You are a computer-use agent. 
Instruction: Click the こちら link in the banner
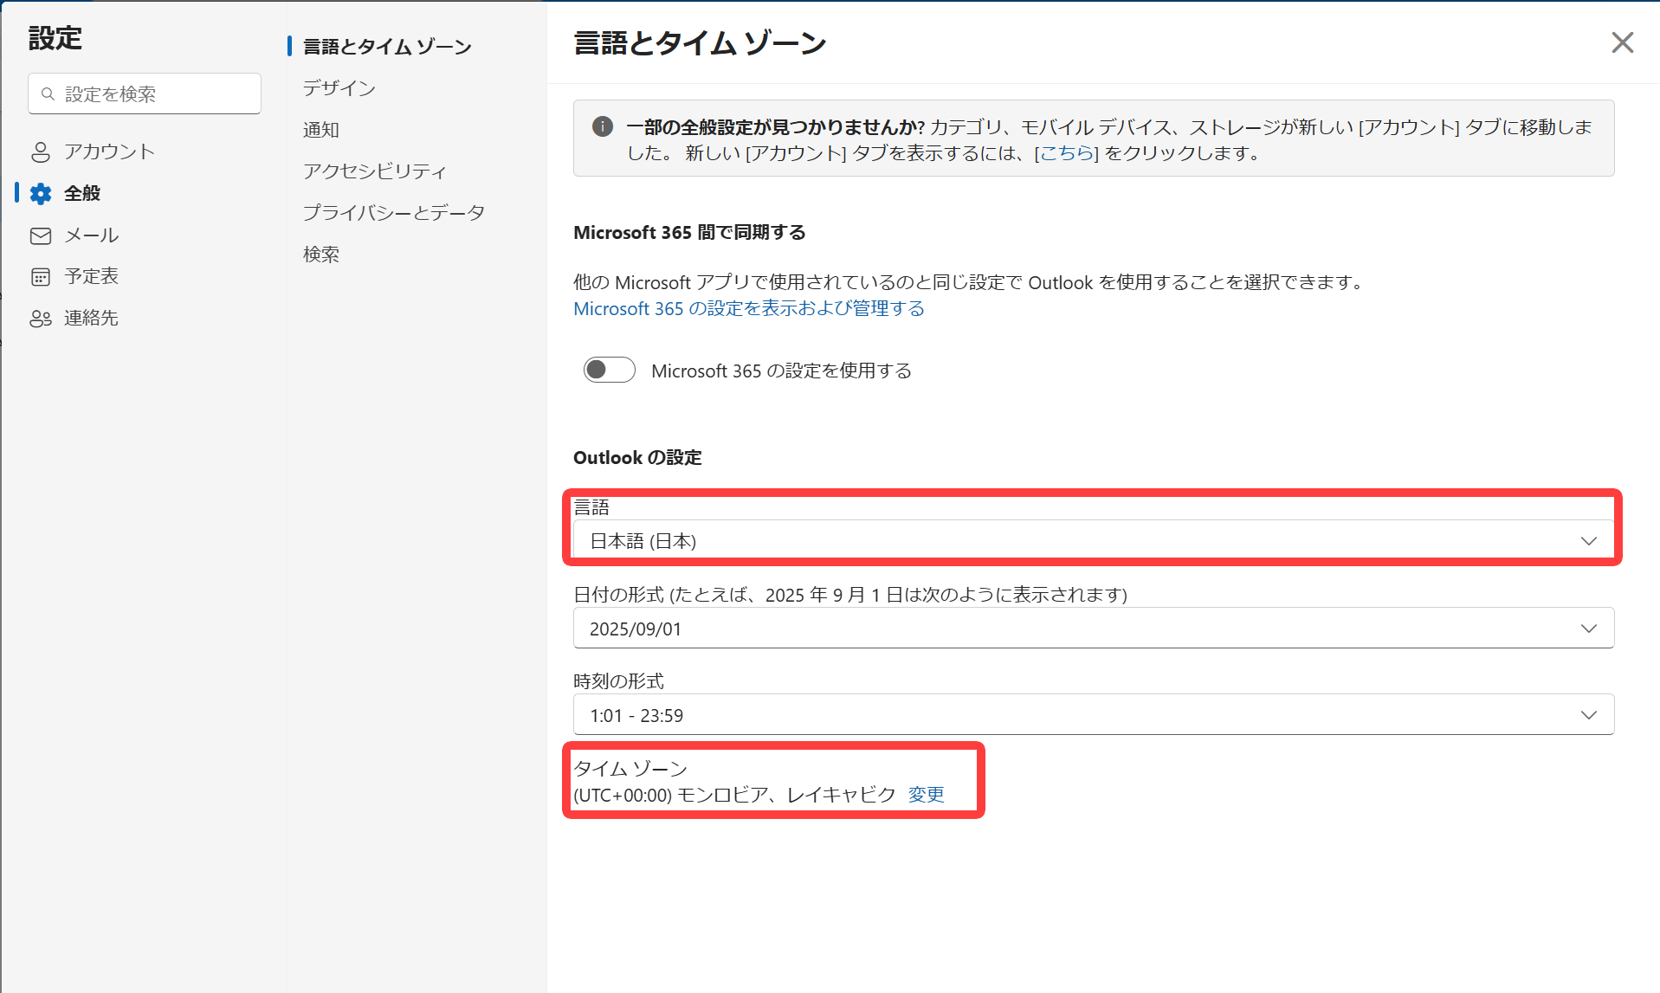(x=1066, y=153)
